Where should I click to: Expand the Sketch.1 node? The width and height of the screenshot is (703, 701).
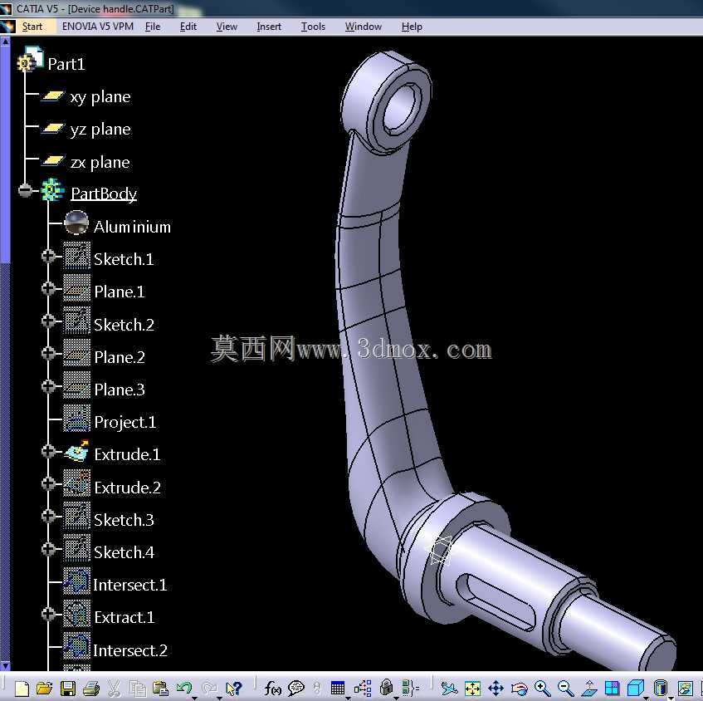click(48, 257)
